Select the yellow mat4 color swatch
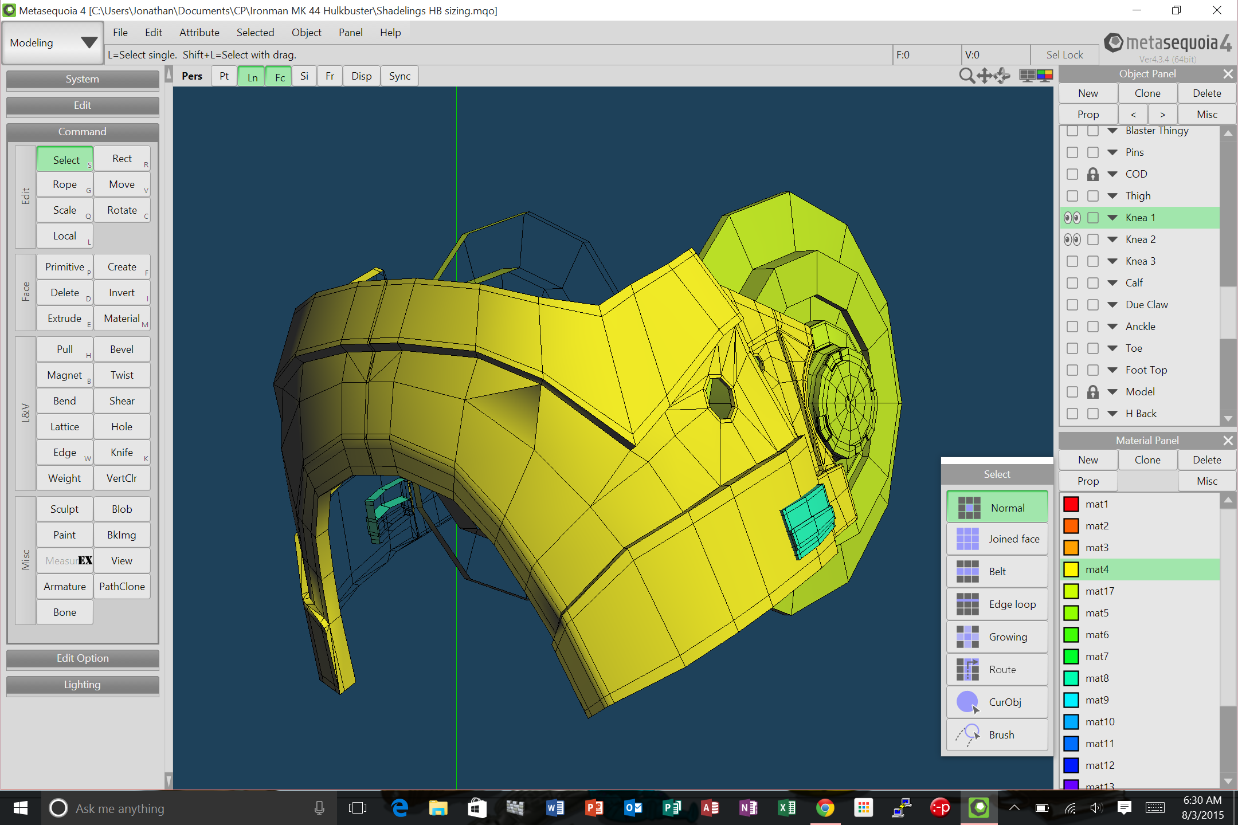Image resolution: width=1238 pixels, height=825 pixels. tap(1071, 569)
